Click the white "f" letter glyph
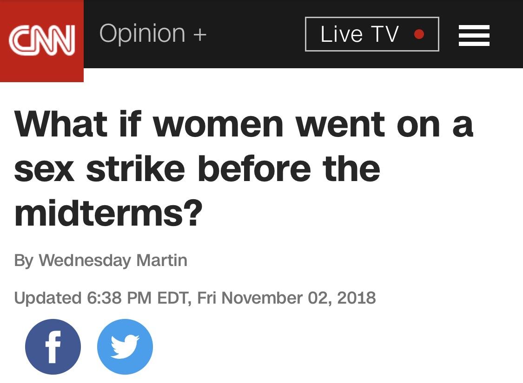The image size is (523, 383). [53, 347]
